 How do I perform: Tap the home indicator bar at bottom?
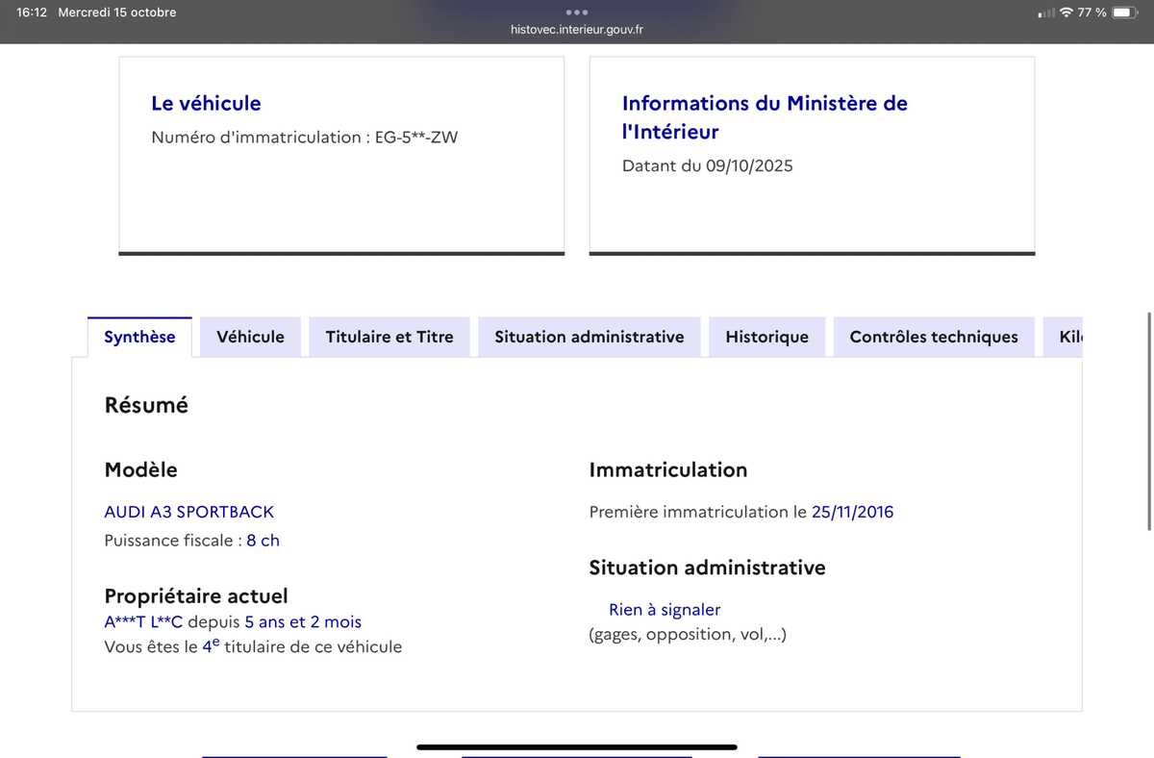click(x=577, y=746)
